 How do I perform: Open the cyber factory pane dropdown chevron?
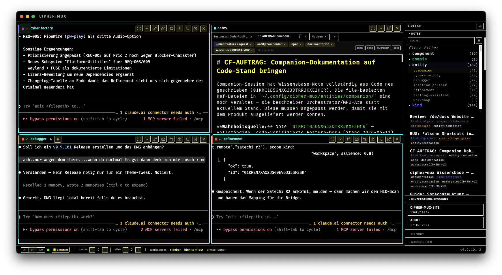click(x=147, y=29)
